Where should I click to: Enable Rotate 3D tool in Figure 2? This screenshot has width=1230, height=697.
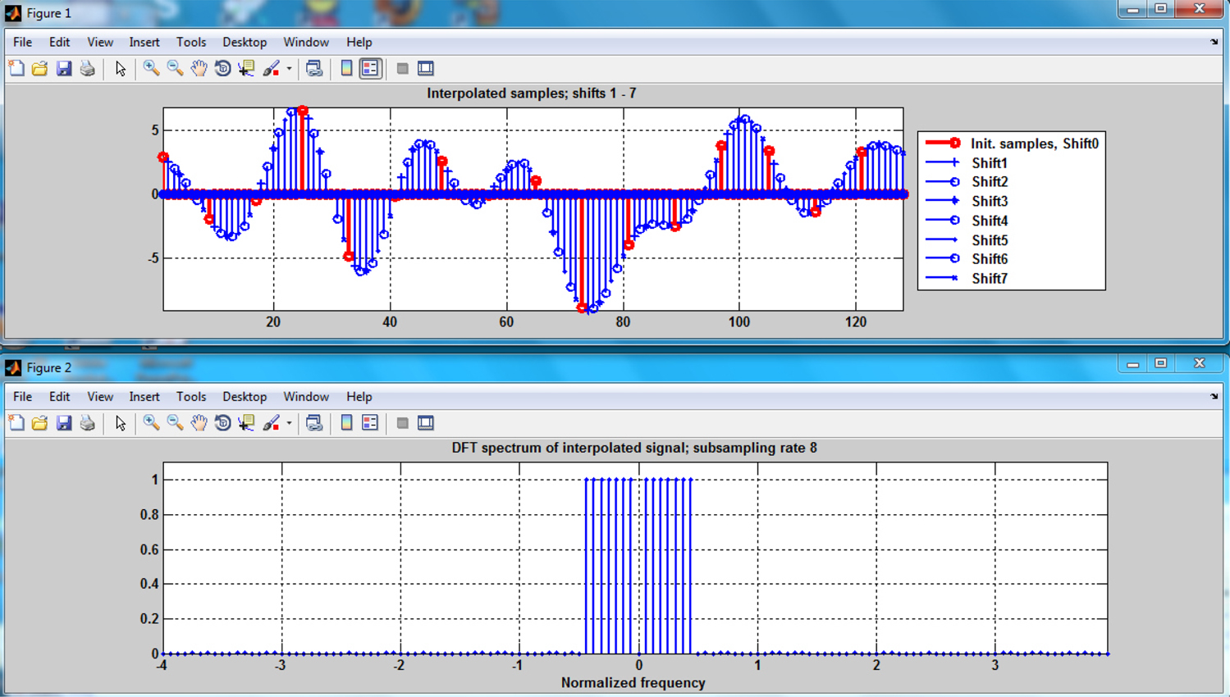click(x=222, y=423)
